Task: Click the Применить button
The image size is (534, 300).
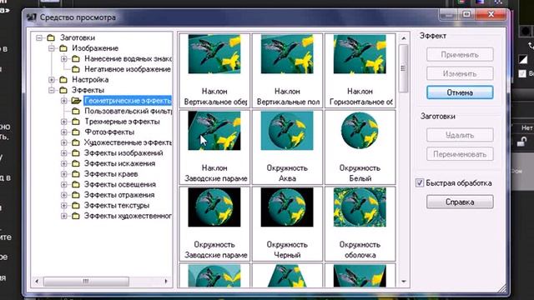Action: tap(460, 54)
